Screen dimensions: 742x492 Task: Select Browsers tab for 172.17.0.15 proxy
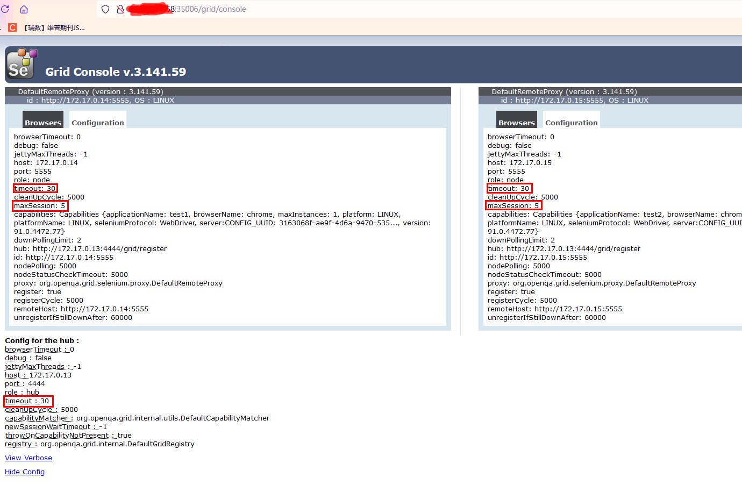[x=517, y=120]
